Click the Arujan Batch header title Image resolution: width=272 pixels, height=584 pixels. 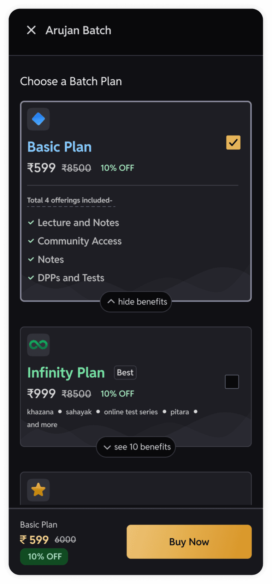point(78,30)
